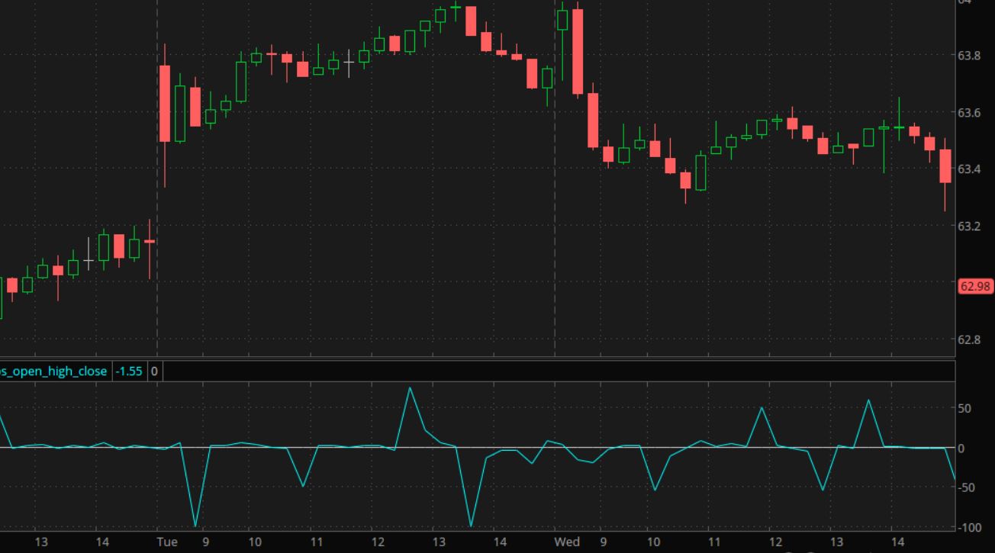
Task: Click 63.4 on the price axis
Action: tap(968, 169)
